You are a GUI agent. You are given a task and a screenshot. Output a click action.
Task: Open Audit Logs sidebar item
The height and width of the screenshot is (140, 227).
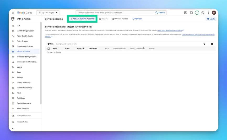click(x=24, y=98)
